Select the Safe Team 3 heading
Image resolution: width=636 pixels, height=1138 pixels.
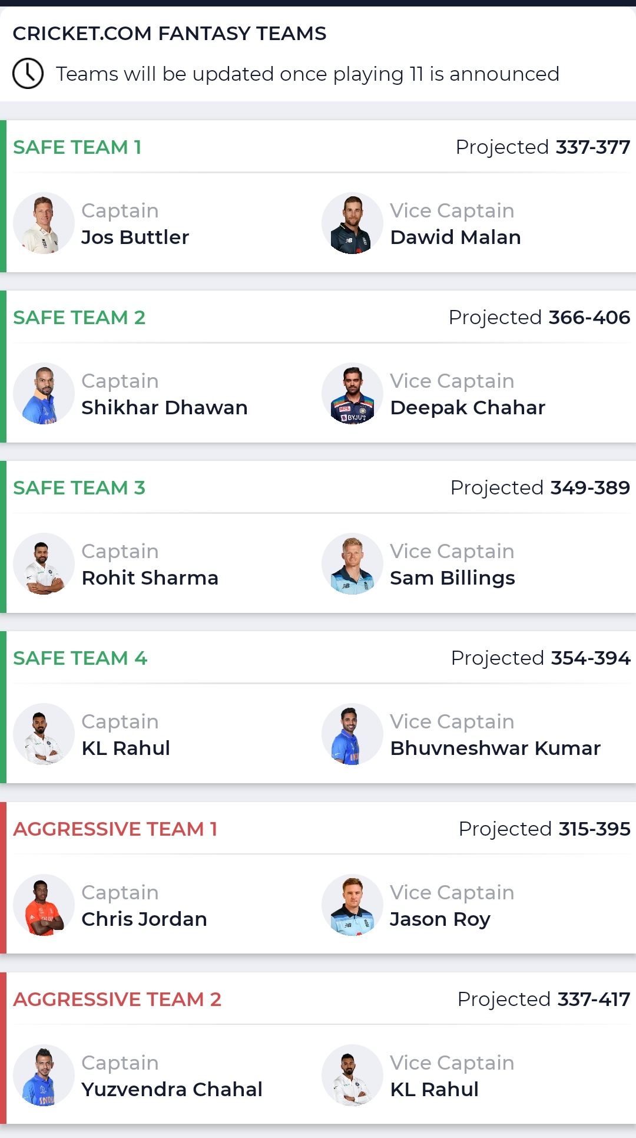click(79, 488)
